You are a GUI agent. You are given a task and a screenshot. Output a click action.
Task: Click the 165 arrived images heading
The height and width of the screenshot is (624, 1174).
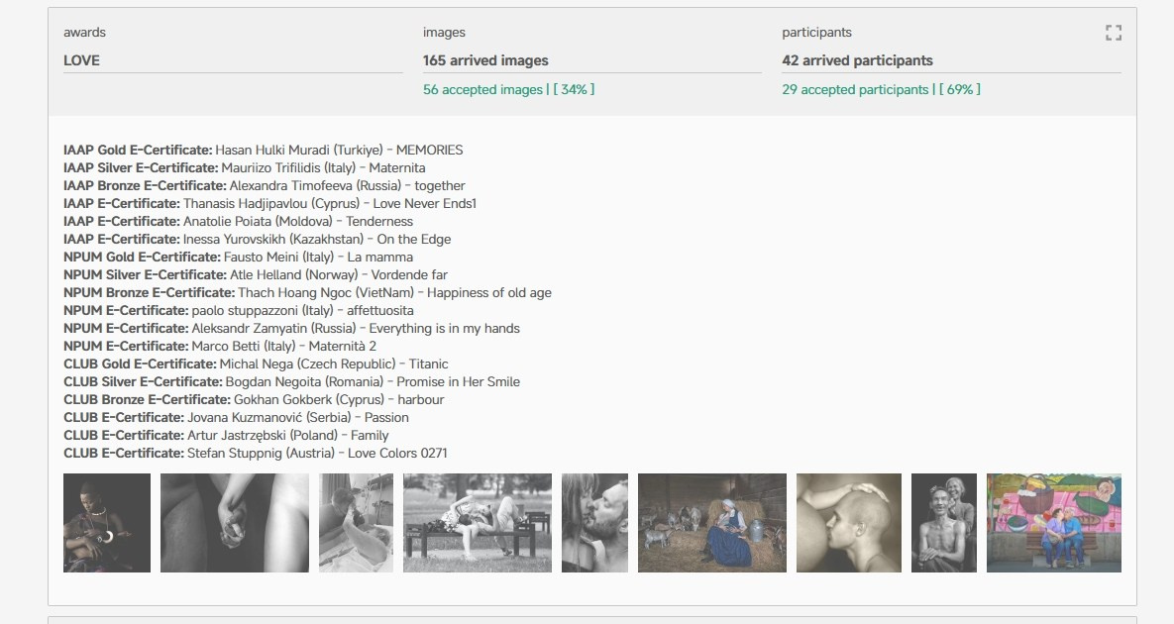tap(485, 60)
